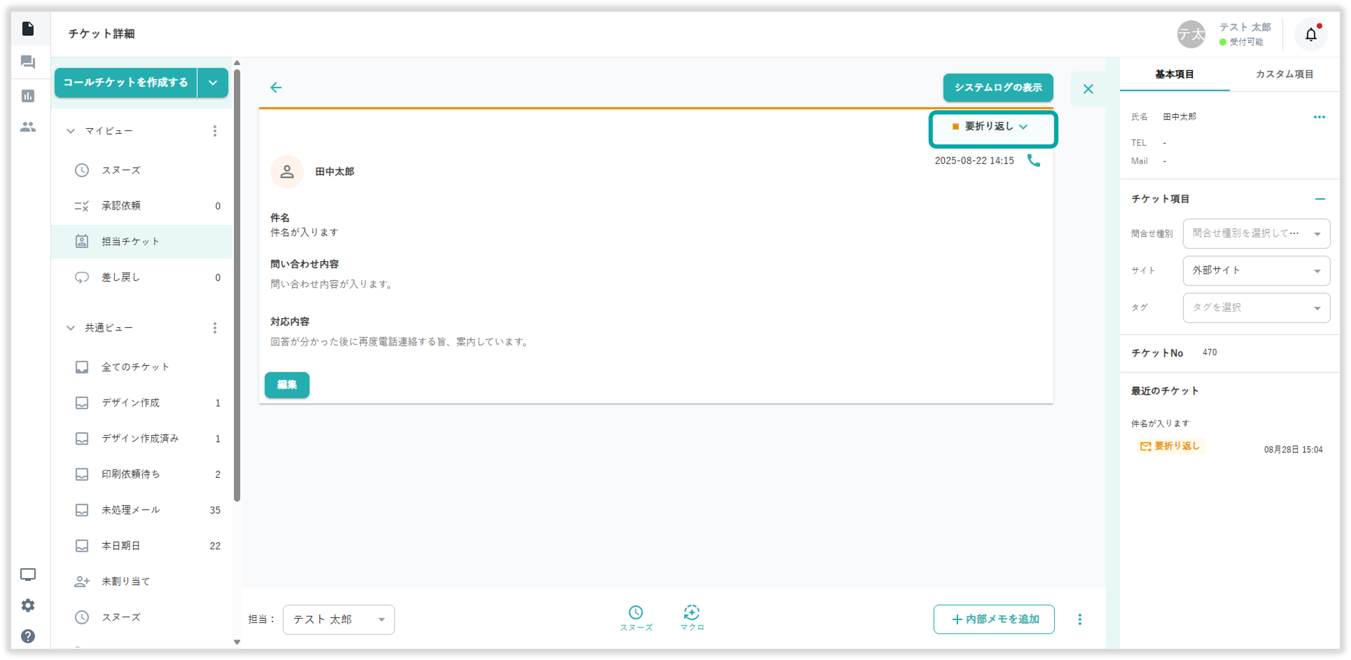1351x660 pixels.
Task: Open the settings gear in sidebar
Action: (28, 605)
